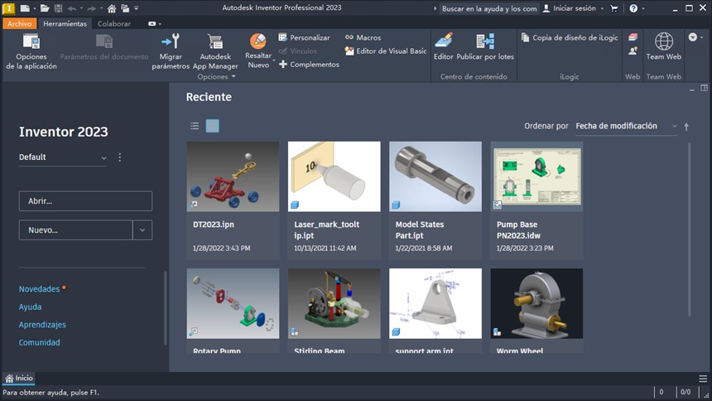The image size is (712, 401).
Task: Open Aprendizajes link
Action: [x=42, y=325]
